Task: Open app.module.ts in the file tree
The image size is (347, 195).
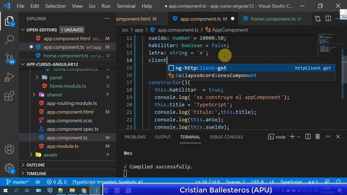Action: (62, 146)
